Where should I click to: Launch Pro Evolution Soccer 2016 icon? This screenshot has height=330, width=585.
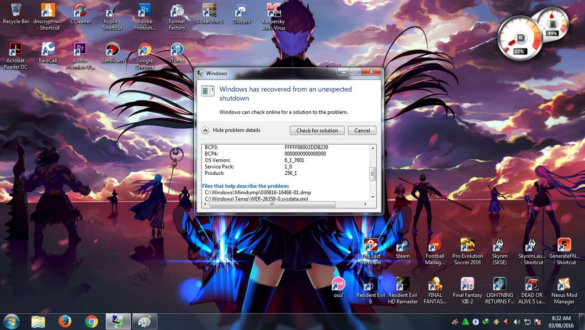click(467, 251)
